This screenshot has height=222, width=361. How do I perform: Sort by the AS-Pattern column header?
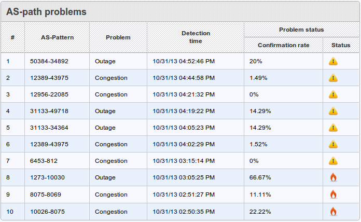click(57, 37)
